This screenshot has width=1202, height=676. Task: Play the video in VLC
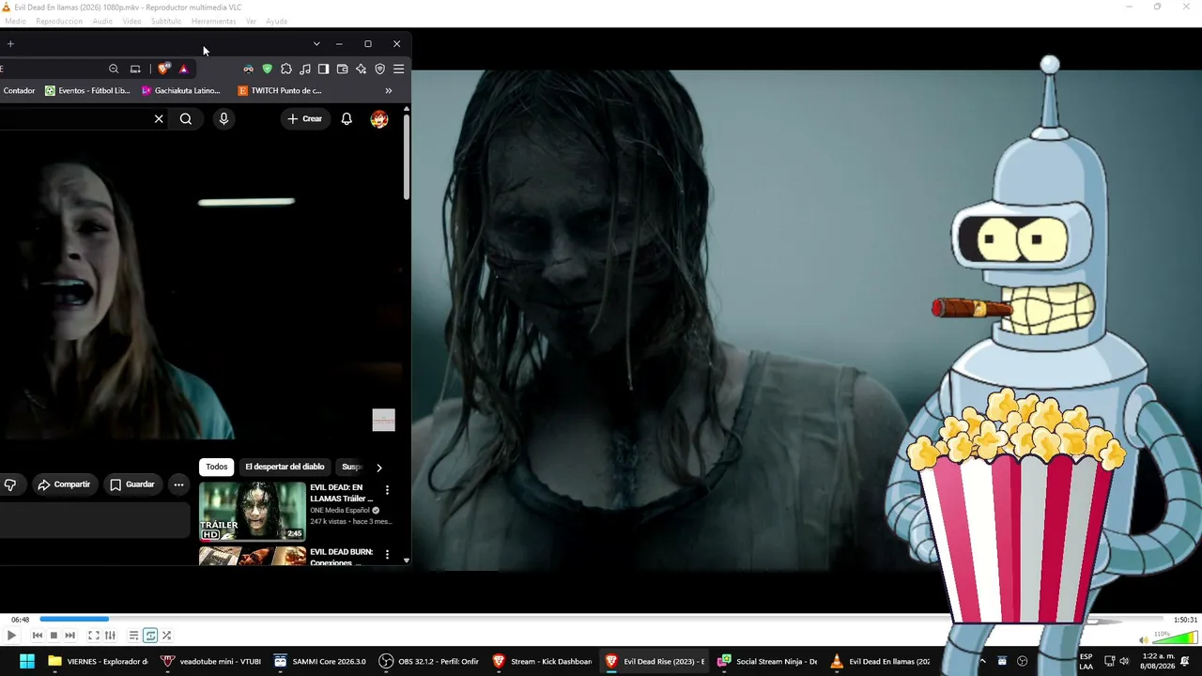[x=11, y=636]
